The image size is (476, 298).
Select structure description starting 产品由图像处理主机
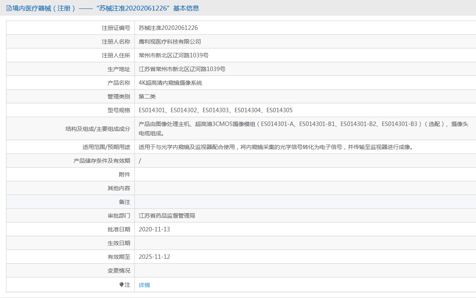coord(304,128)
